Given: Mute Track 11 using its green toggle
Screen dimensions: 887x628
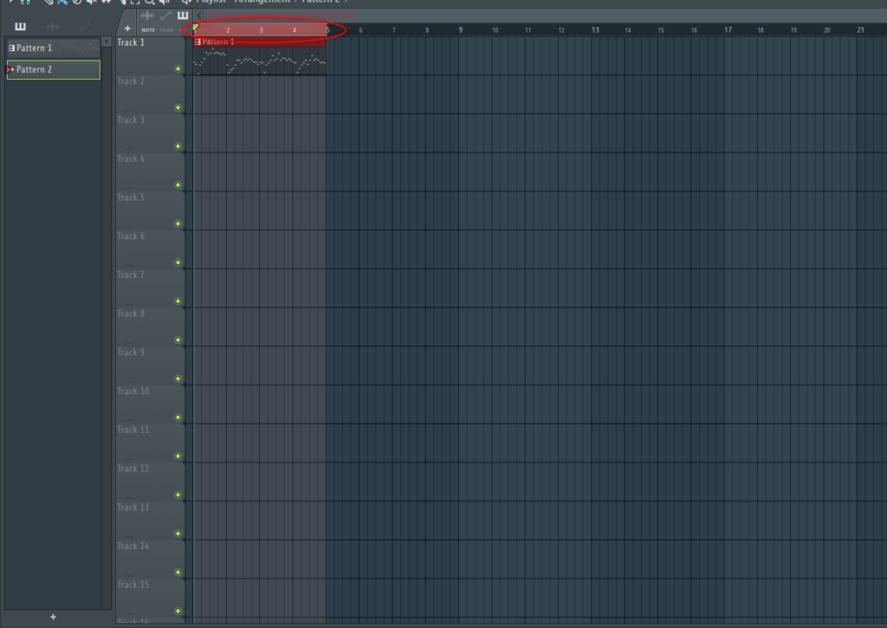Looking at the screenshot, I should pos(178,456).
